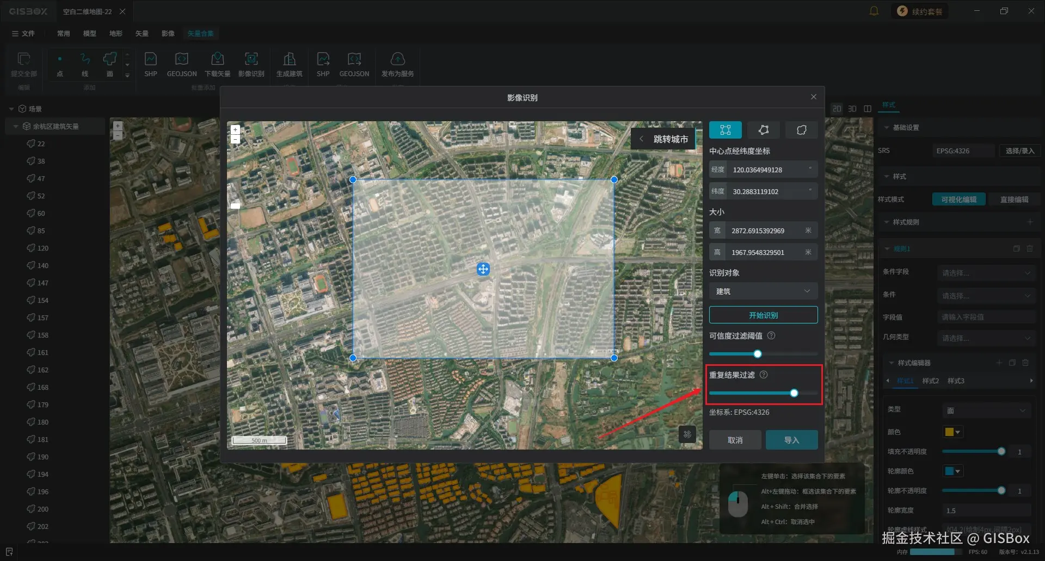Open the 颜色 fill color swatch
Viewport: 1045px width, 561px height.
pyautogui.click(x=952, y=432)
